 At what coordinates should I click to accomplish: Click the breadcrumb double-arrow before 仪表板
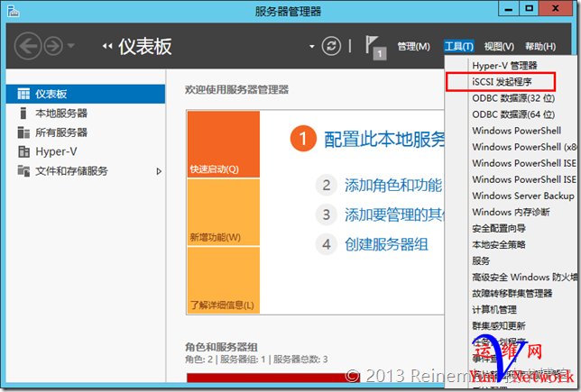point(107,46)
